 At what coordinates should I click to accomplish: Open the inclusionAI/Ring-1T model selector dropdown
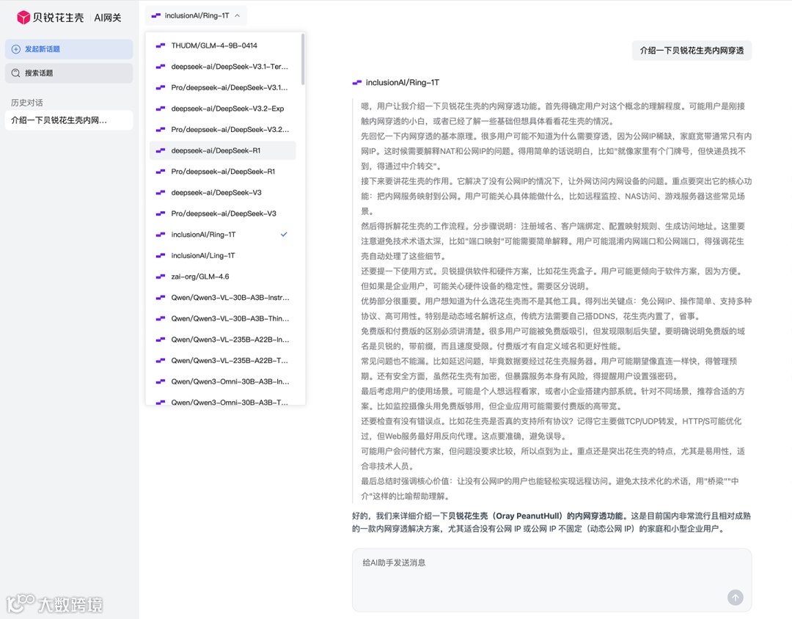coord(196,15)
